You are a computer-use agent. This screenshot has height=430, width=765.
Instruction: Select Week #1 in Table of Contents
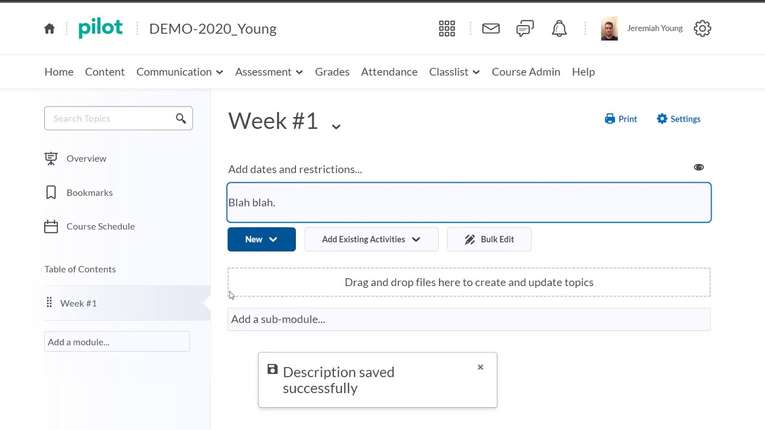(x=78, y=303)
